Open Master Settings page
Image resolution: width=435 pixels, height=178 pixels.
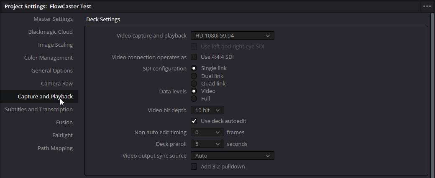coord(53,19)
